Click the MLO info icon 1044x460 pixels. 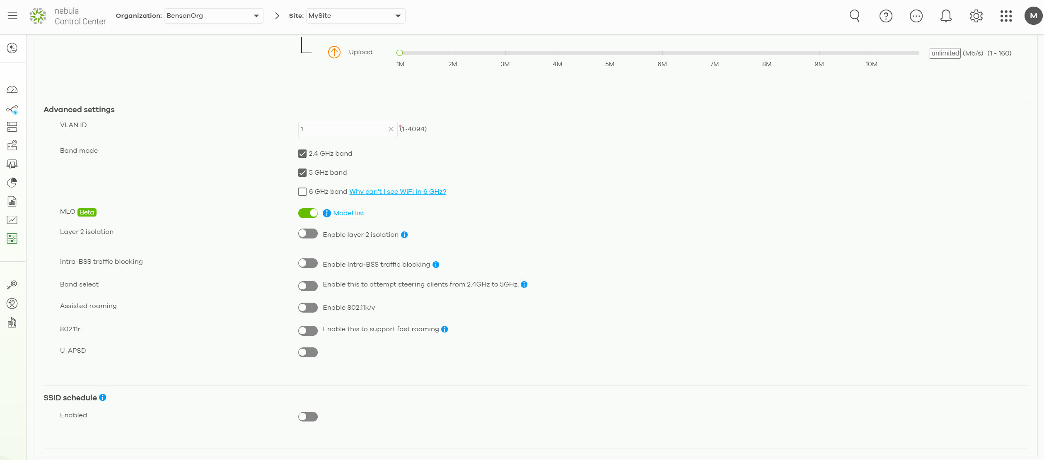point(327,213)
